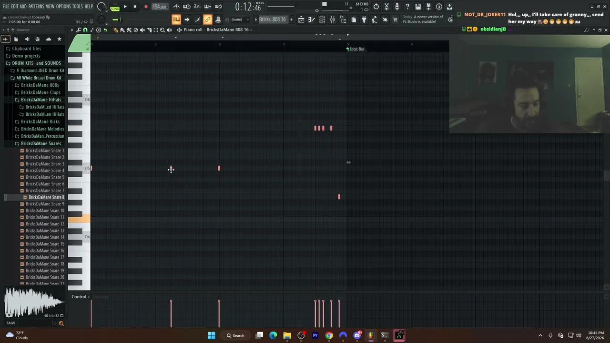Open the piano roll wrench Tools menu

[x=79, y=30]
